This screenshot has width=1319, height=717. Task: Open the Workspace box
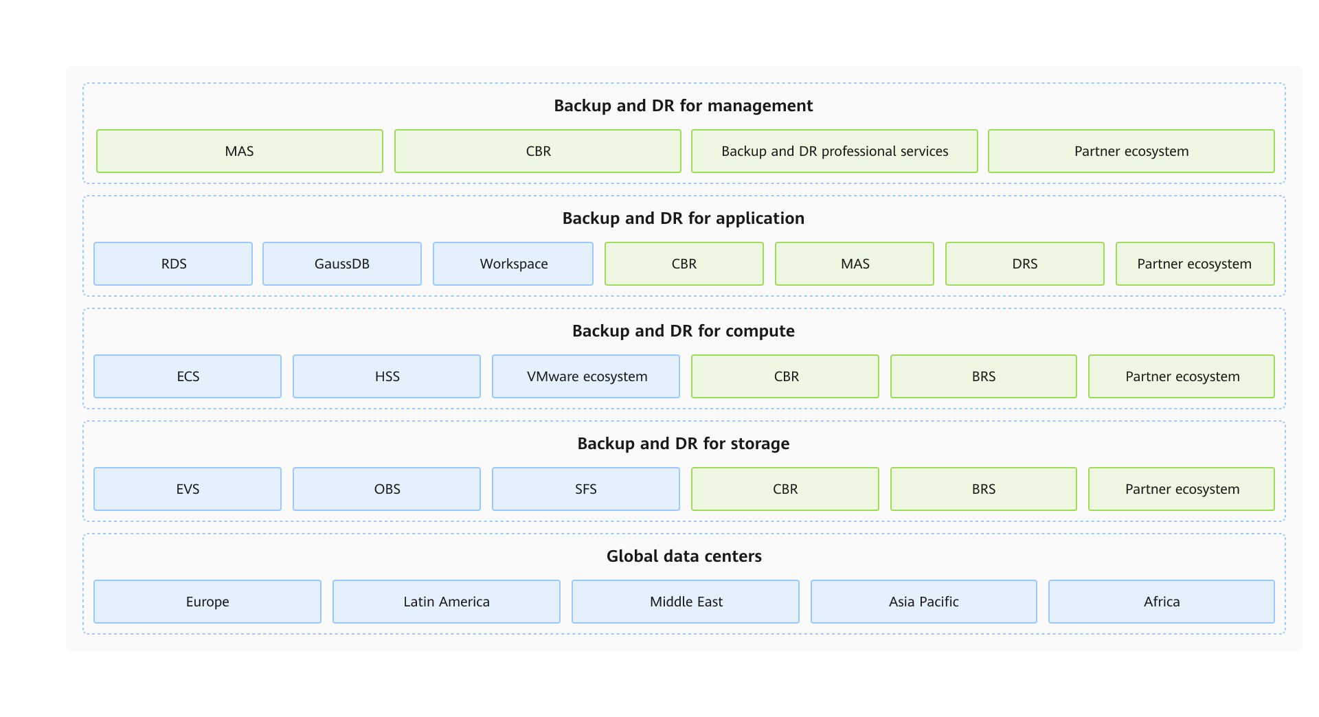[x=513, y=264]
